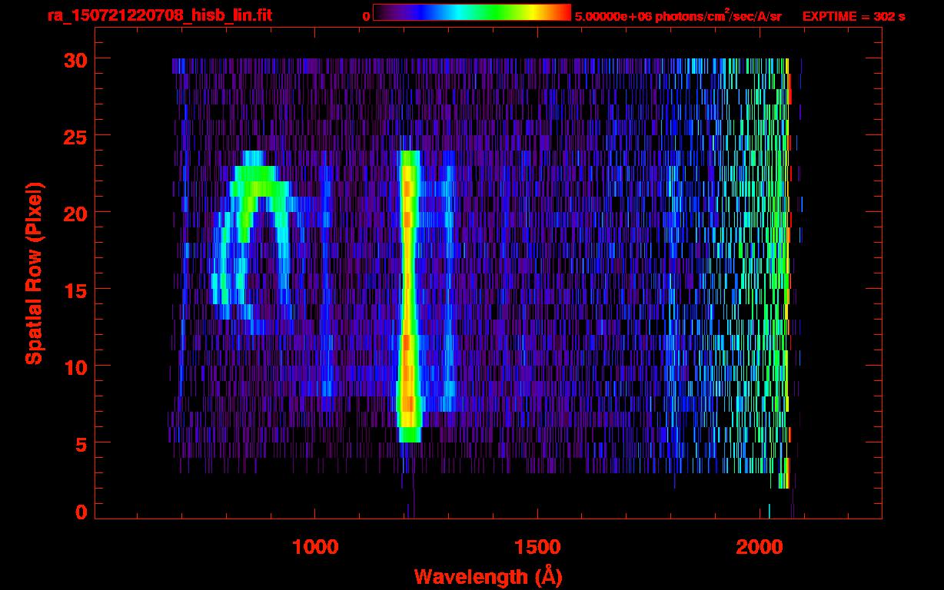This screenshot has width=944, height=590.
Task: Click the 1500 wavelength tick label
Action: click(537, 547)
